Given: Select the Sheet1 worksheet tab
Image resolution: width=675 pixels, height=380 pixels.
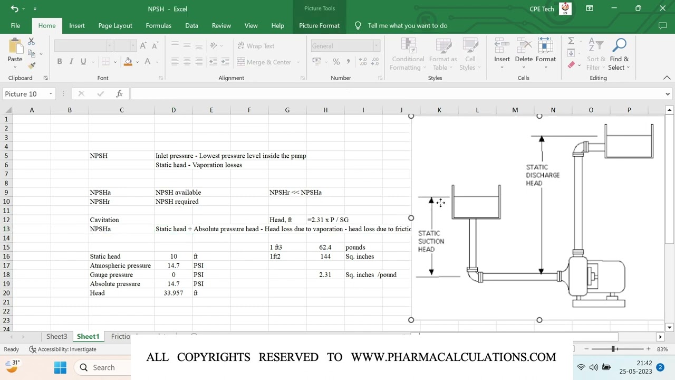Looking at the screenshot, I should pos(88,337).
